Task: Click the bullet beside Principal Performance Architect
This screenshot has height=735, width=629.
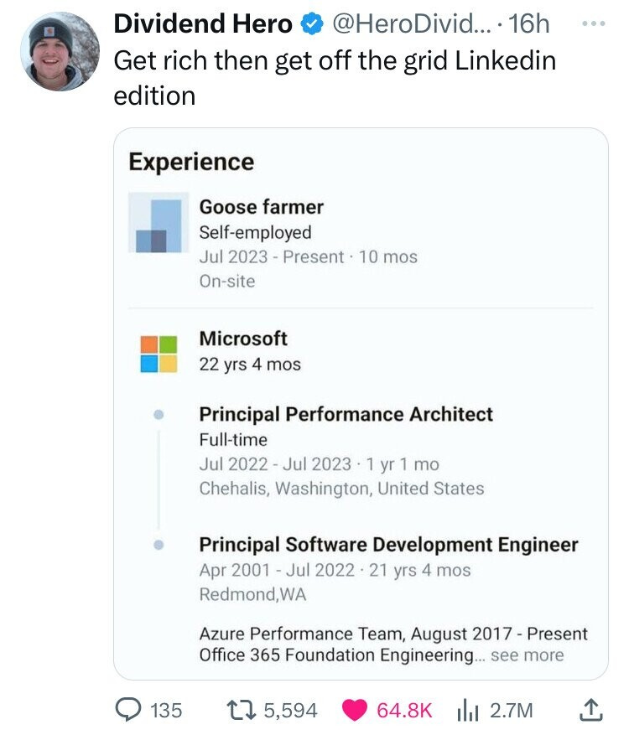Action: (159, 414)
